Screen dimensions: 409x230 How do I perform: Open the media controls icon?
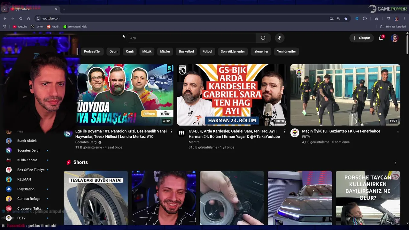click(x=388, y=19)
